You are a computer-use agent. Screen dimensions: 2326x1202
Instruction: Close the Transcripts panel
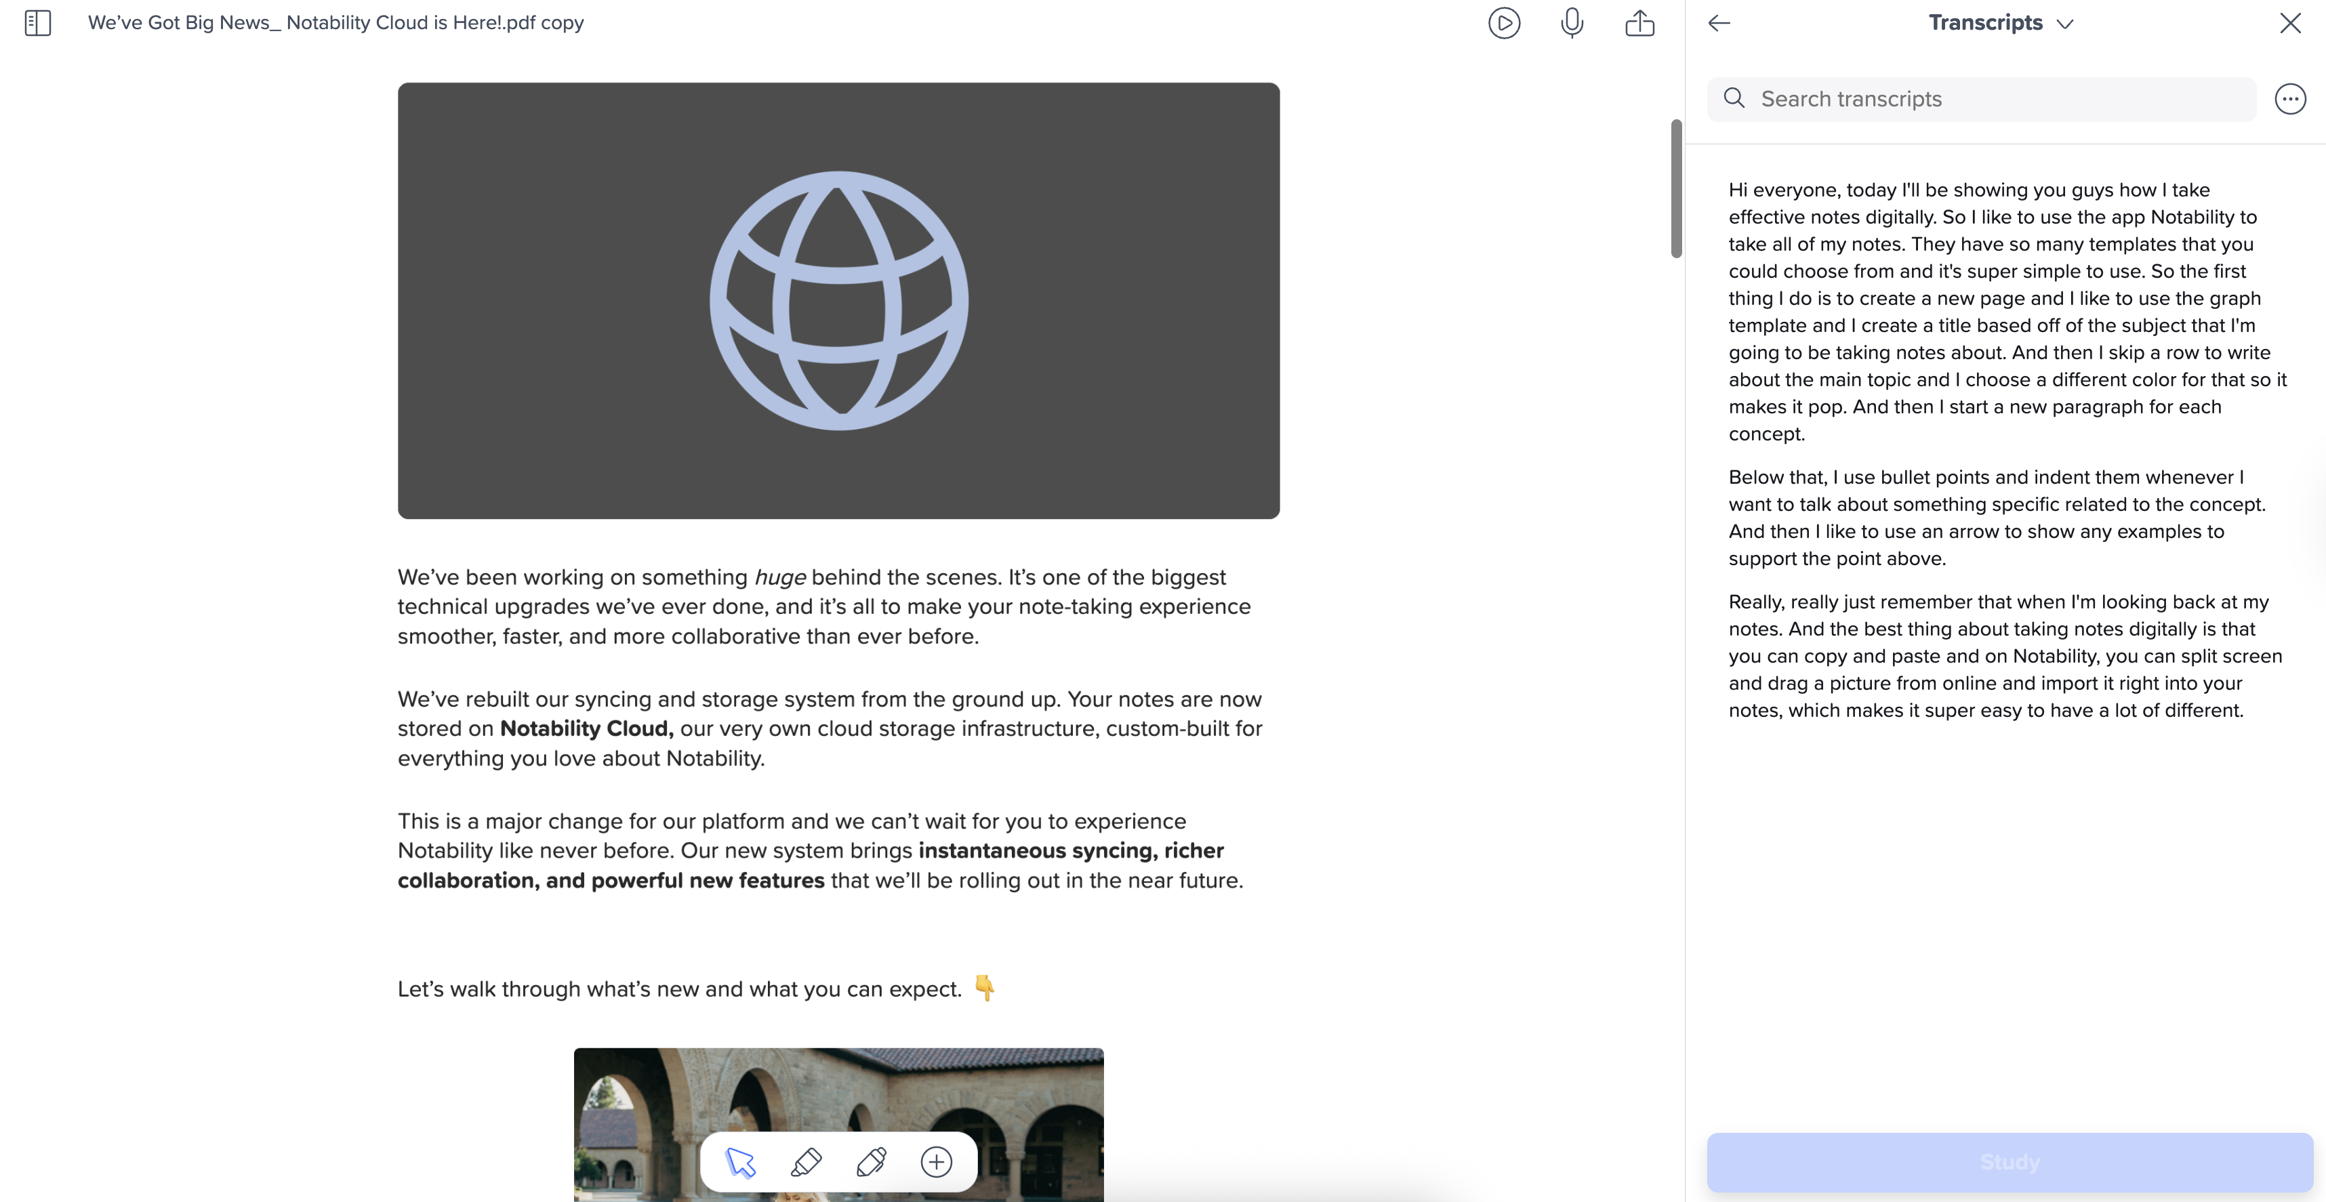2289,22
